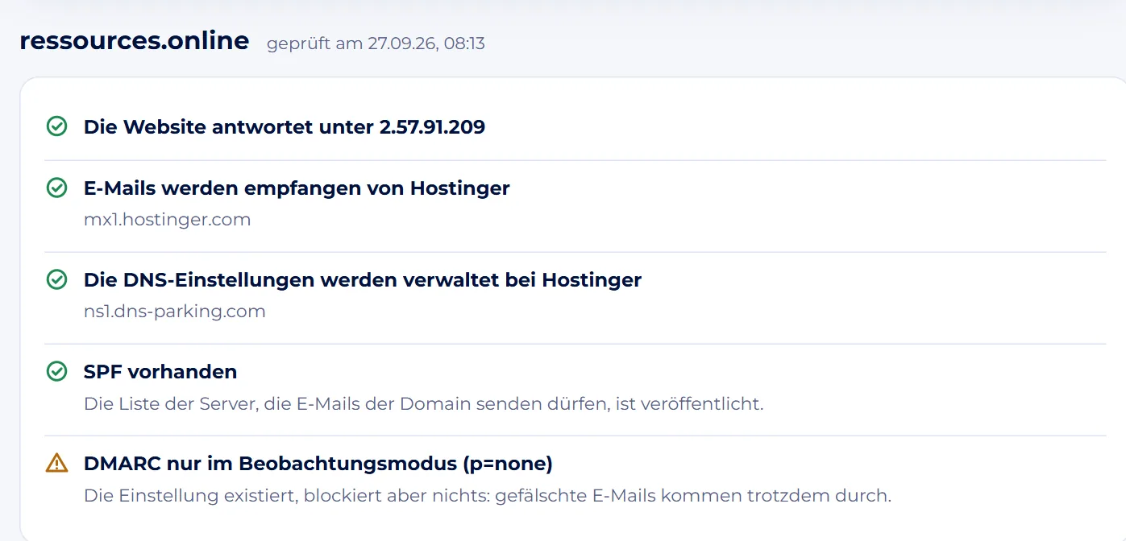This screenshot has width=1126, height=541.
Task: Click the green check icon beside SPF vorhanden
Action: point(56,371)
